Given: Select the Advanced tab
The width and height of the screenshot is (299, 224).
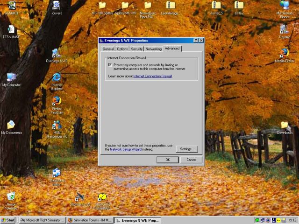Looking at the screenshot, I should (172, 49).
